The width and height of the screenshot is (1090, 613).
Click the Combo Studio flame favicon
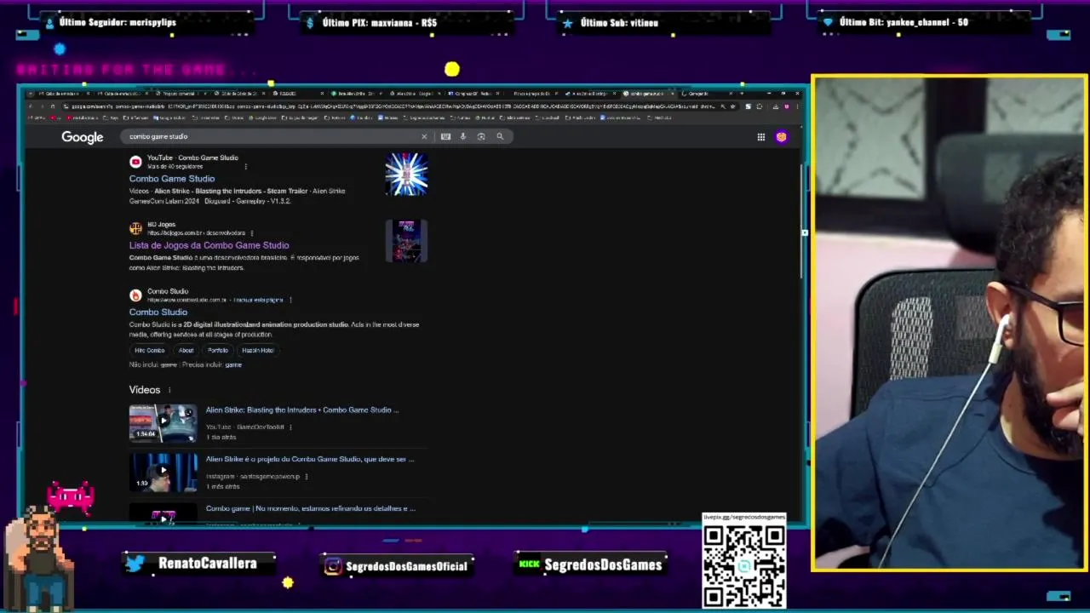(x=135, y=295)
